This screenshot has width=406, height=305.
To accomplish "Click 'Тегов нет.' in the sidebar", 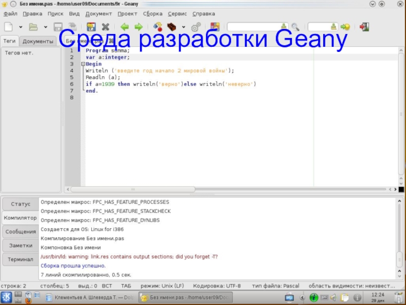I will click(x=19, y=53).
